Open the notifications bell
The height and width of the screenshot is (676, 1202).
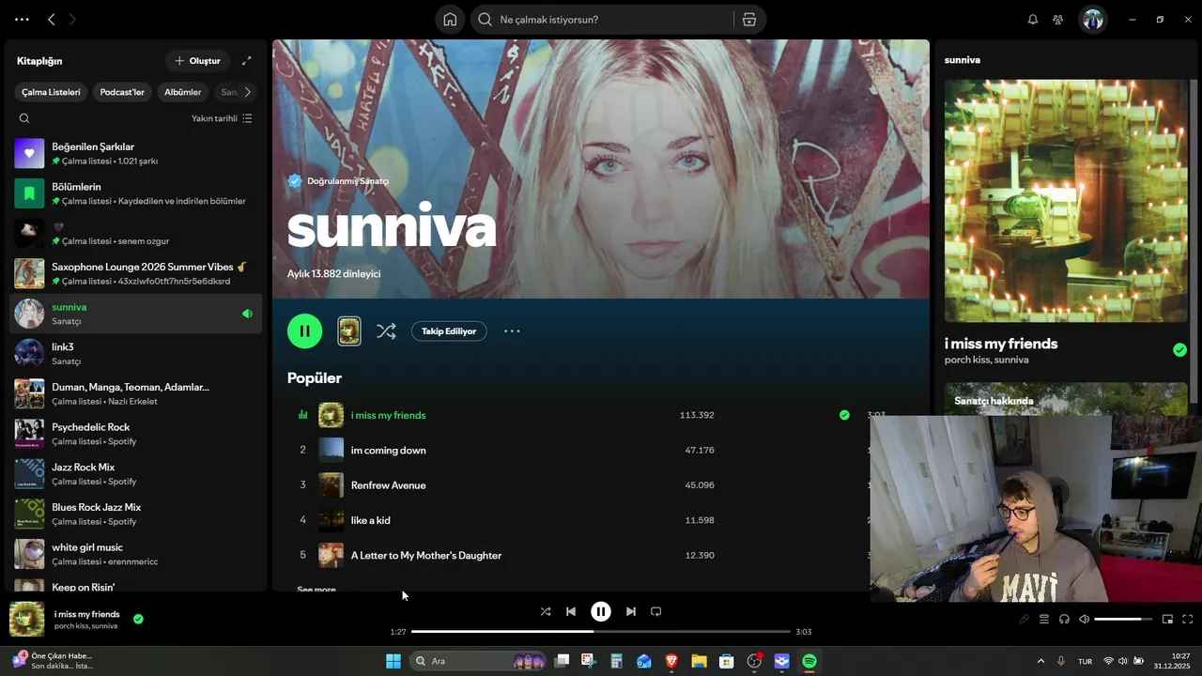pos(1032,20)
